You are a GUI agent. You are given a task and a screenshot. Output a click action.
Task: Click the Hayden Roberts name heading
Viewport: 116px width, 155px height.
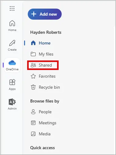click(46, 32)
